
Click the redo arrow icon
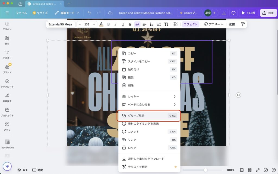tap(99, 13)
